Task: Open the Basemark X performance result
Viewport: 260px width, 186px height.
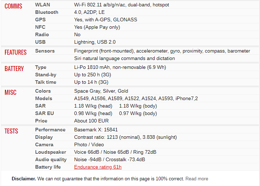Action: click(x=96, y=130)
